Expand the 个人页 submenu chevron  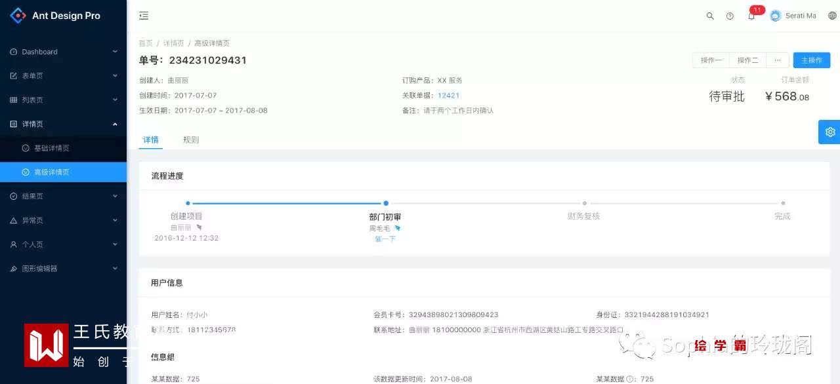(x=115, y=244)
